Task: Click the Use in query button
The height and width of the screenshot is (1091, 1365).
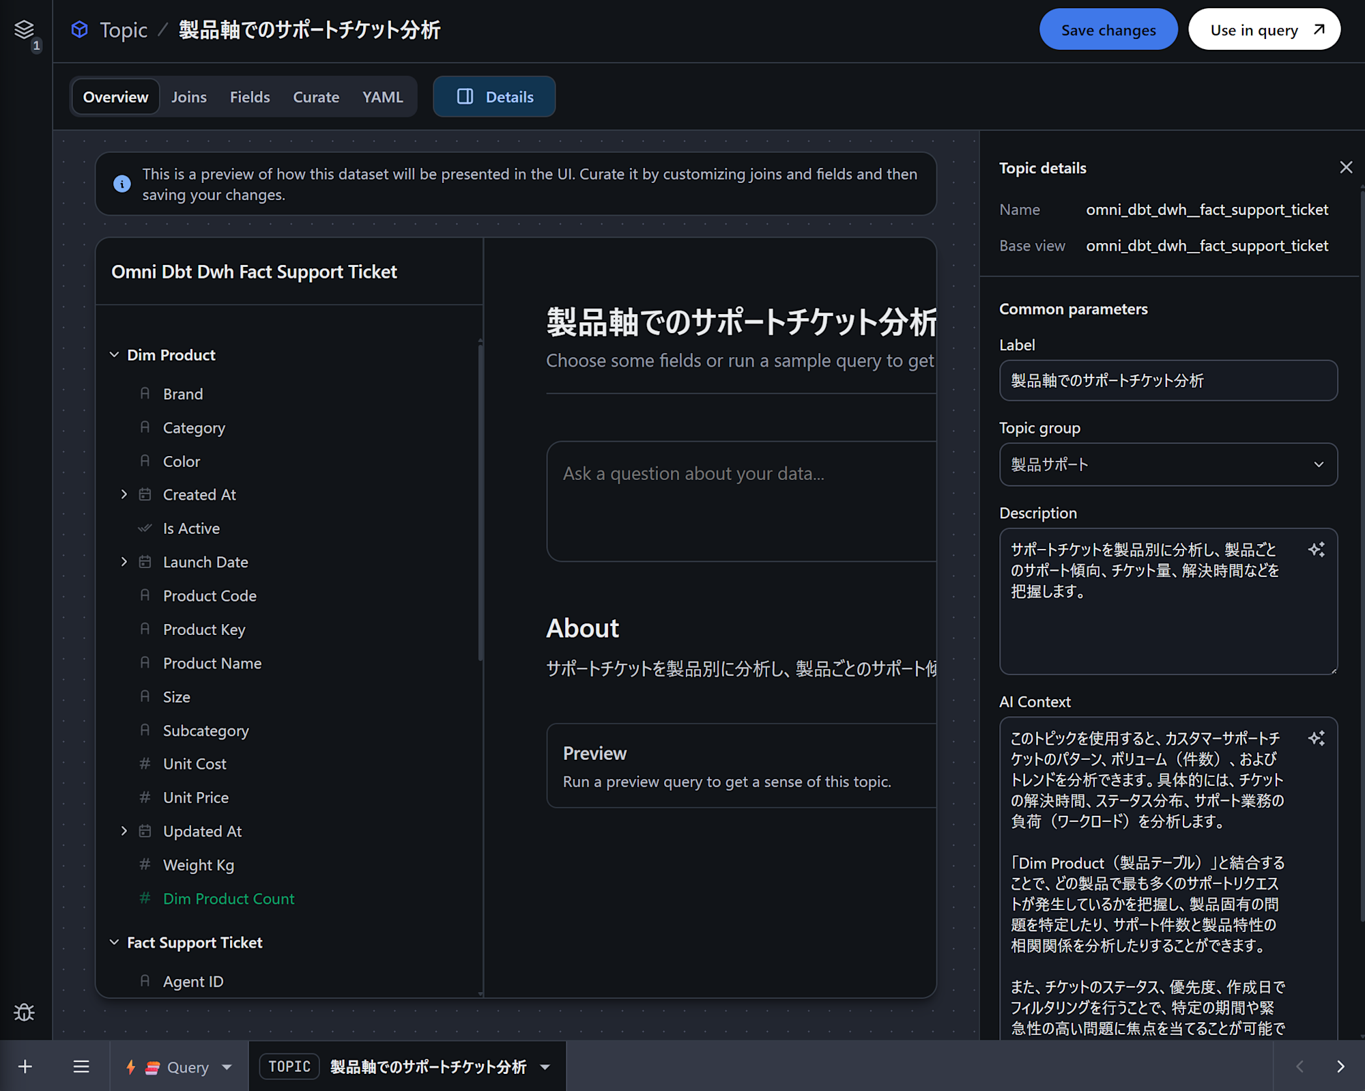Action: click(1264, 30)
